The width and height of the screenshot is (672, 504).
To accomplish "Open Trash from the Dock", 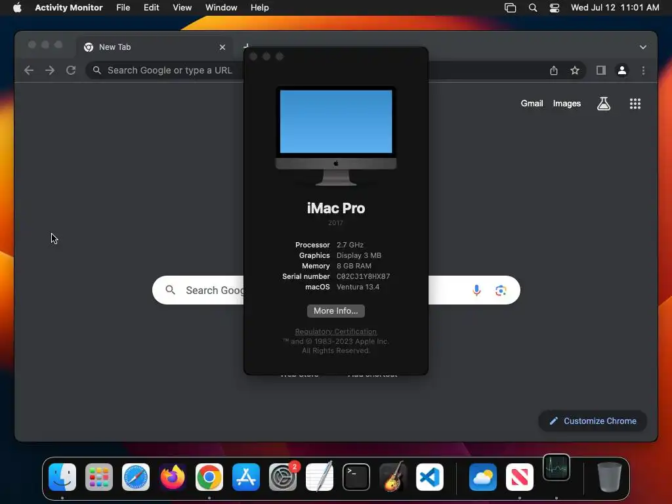I will [610, 477].
